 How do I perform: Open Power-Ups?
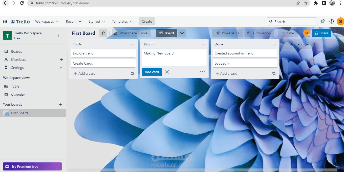click(x=227, y=33)
